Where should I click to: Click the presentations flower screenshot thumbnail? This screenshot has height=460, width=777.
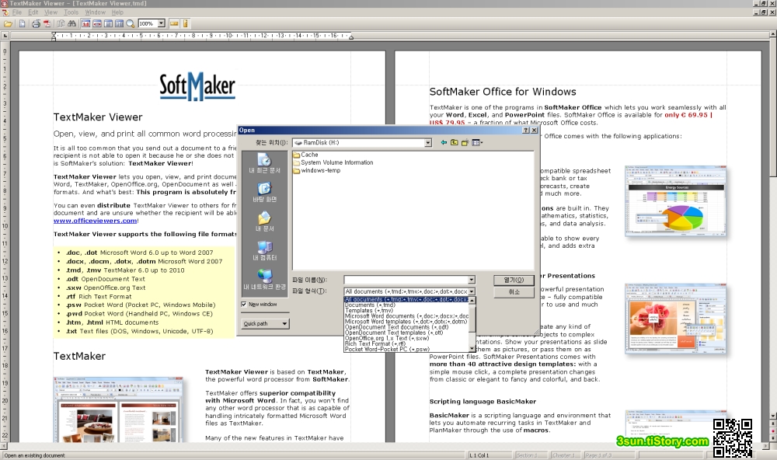(x=675, y=319)
